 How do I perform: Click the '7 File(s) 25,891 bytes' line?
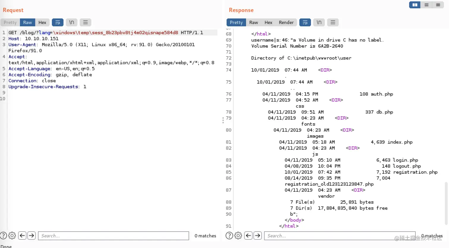[x=332, y=202]
